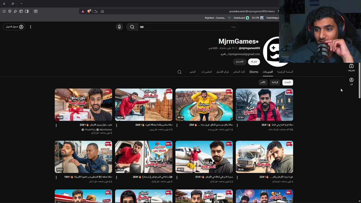This screenshot has width=361, height=203.
Task: Open Brave Shields lion icon
Action: 89,11
